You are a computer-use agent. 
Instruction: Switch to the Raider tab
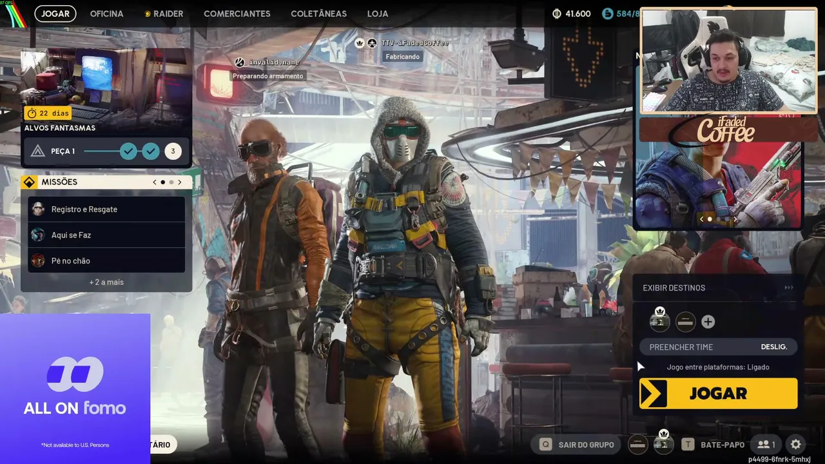(x=168, y=14)
